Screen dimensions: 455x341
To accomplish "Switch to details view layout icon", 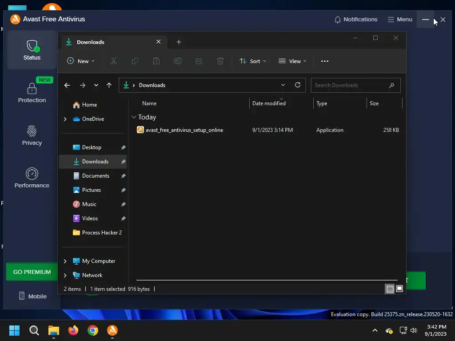I will pos(390,289).
